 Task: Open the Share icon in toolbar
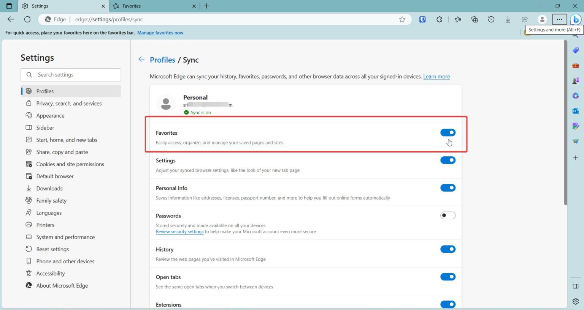click(x=524, y=19)
